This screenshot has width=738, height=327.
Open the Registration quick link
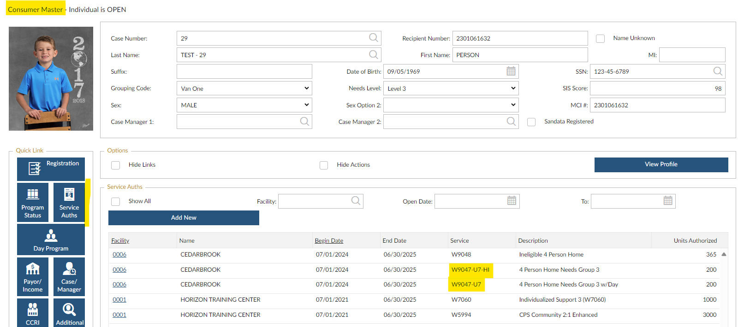(x=51, y=169)
